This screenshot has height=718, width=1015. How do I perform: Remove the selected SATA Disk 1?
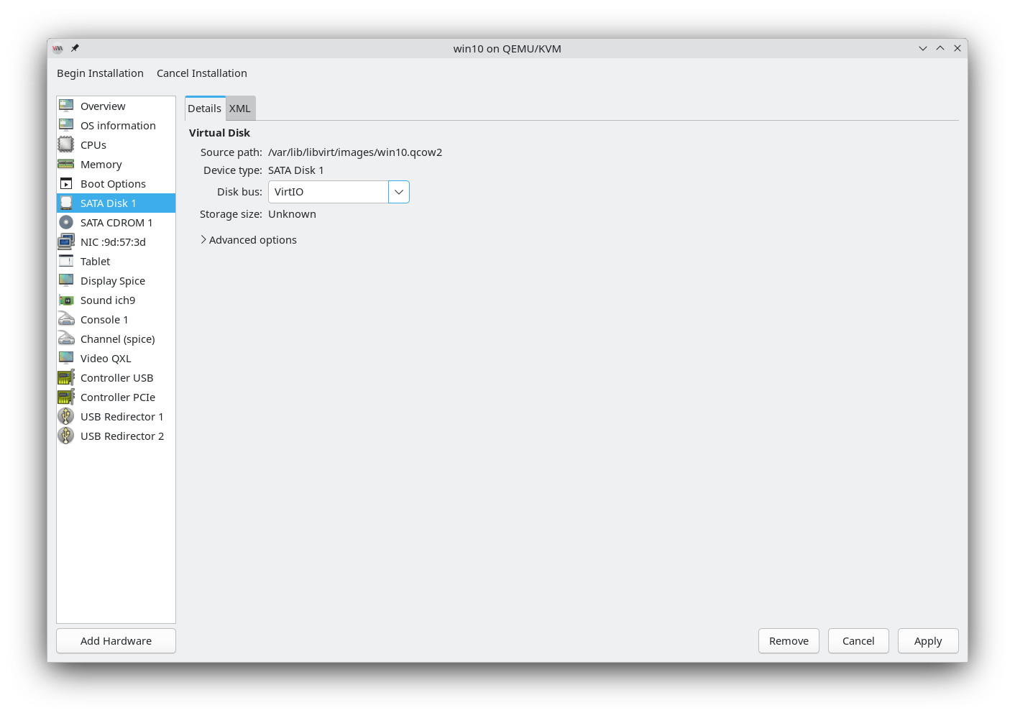pyautogui.click(x=789, y=641)
